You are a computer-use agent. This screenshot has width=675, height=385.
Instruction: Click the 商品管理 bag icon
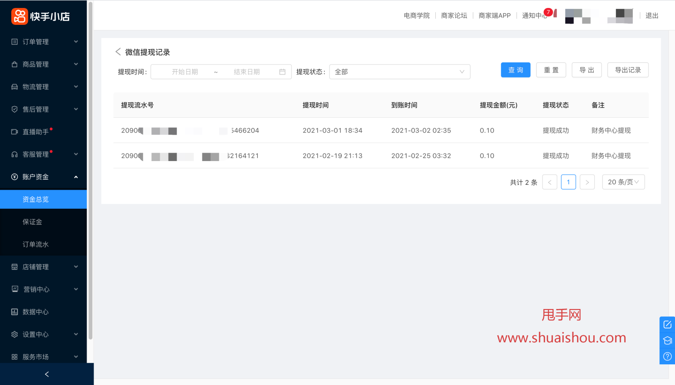point(14,64)
